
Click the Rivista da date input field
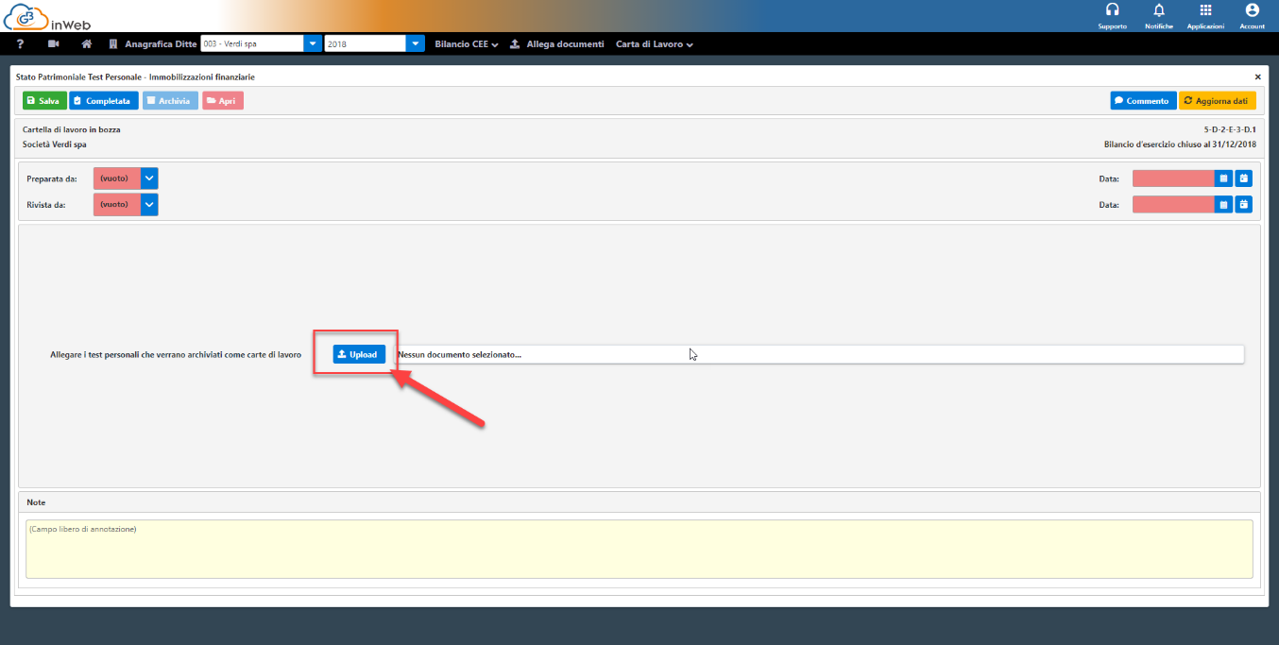[x=1173, y=204]
